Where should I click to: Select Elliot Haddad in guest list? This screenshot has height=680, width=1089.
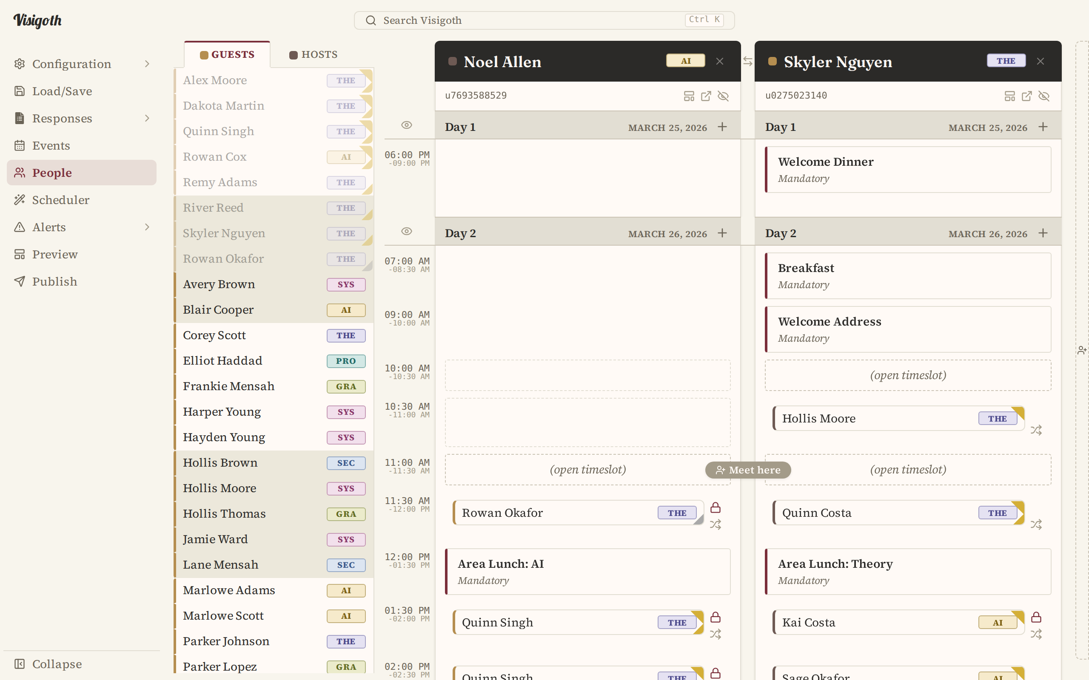[274, 361]
